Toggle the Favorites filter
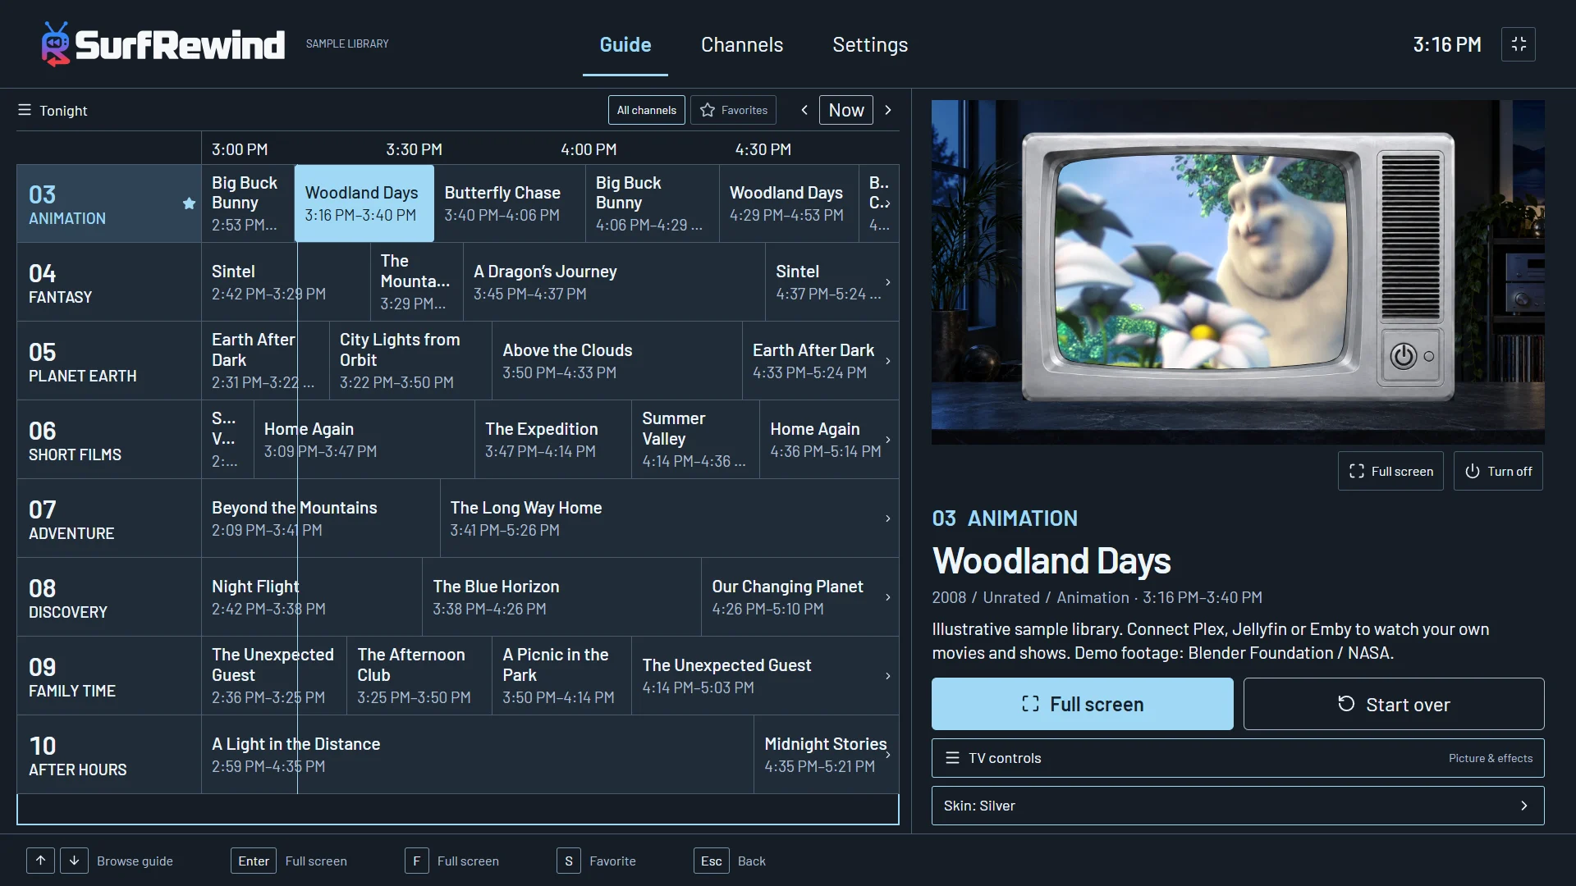This screenshot has height=886, width=1576. 733,110
